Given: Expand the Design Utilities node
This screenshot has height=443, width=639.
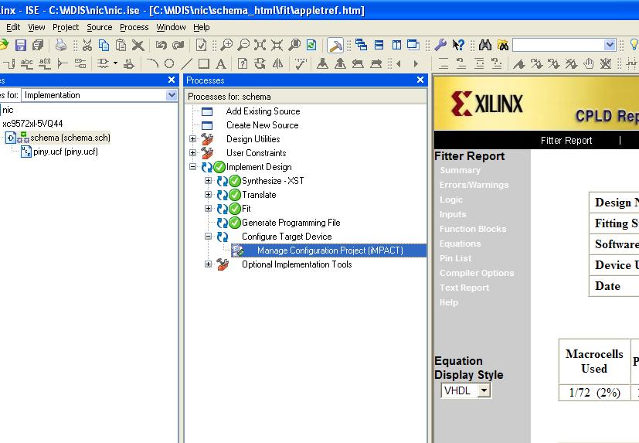Looking at the screenshot, I should (193, 139).
